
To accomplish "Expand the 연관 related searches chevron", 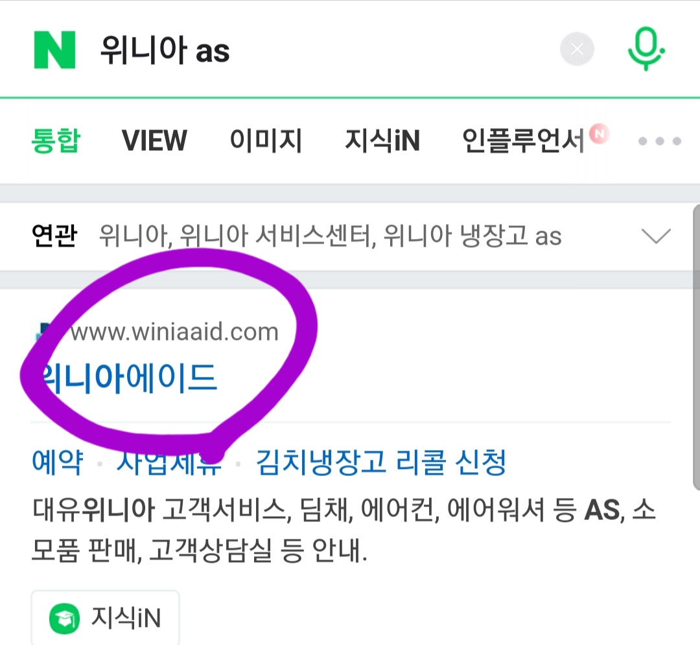I will [656, 236].
